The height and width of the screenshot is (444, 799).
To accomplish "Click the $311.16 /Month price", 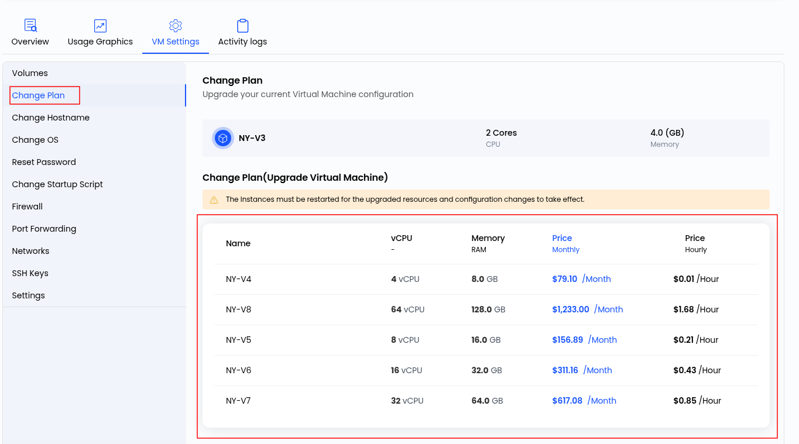I will click(582, 370).
